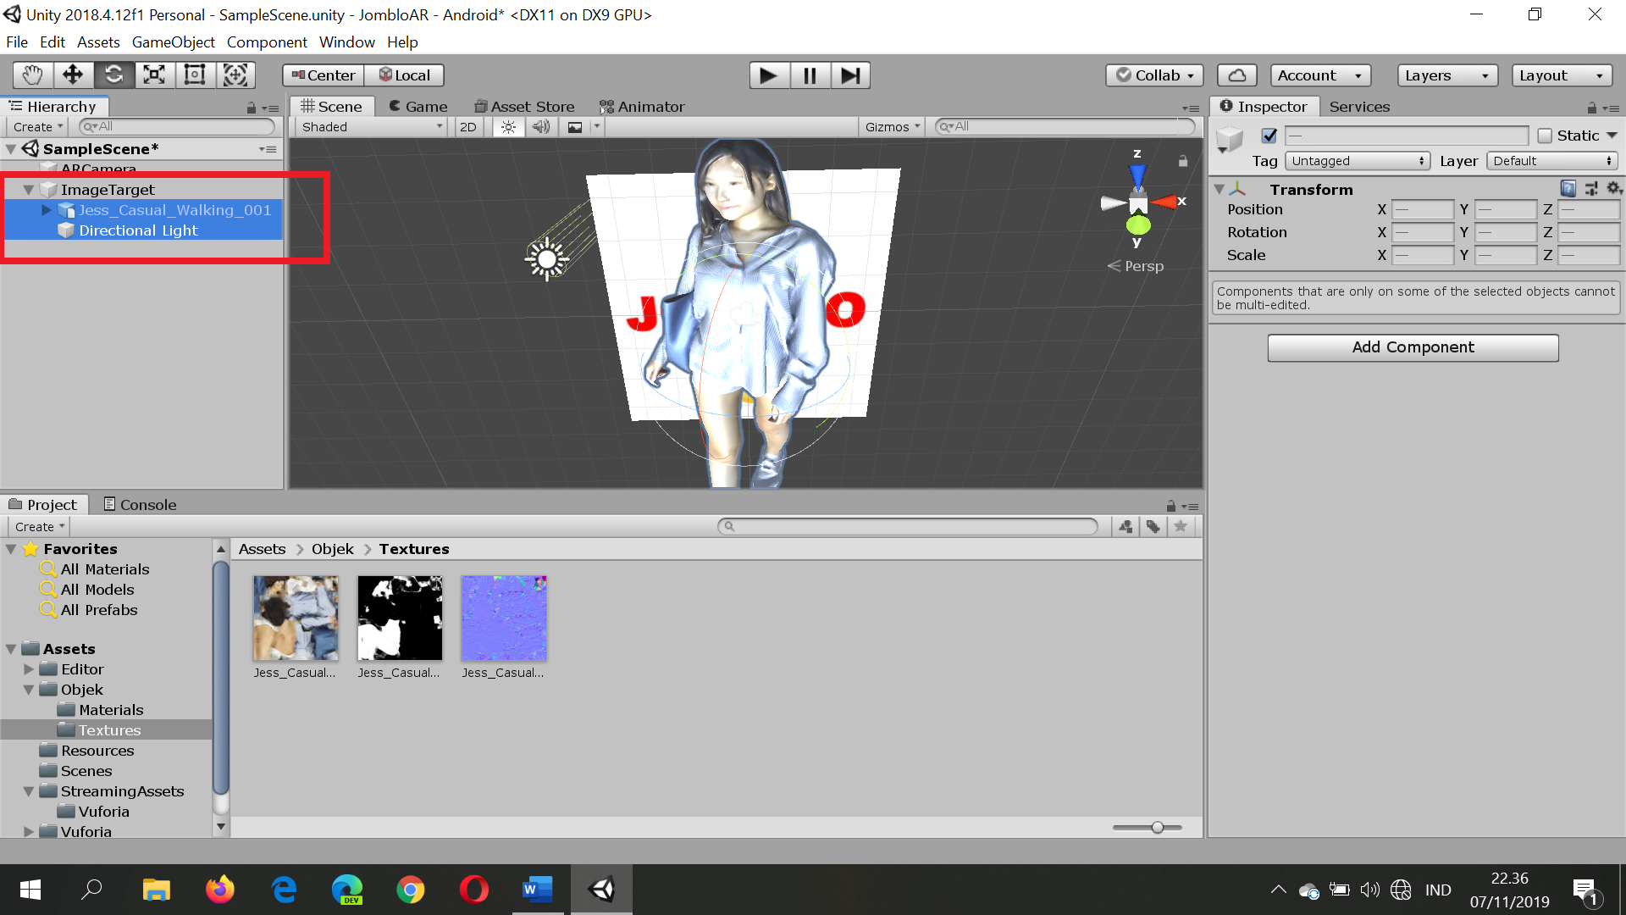Image resolution: width=1626 pixels, height=915 pixels.
Task: Switch to the Game tab
Action: click(x=418, y=107)
